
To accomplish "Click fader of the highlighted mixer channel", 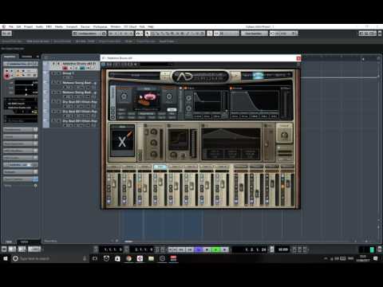I will coord(160,182).
